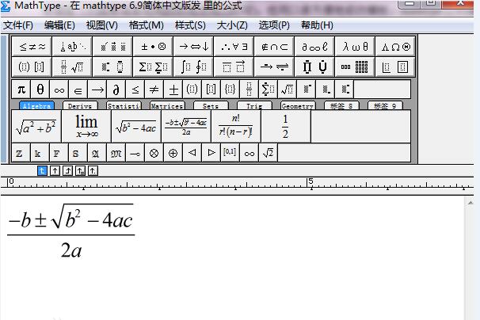This screenshot has width=480, height=320.
Task: Open the matrix templates palette
Action: (355, 67)
